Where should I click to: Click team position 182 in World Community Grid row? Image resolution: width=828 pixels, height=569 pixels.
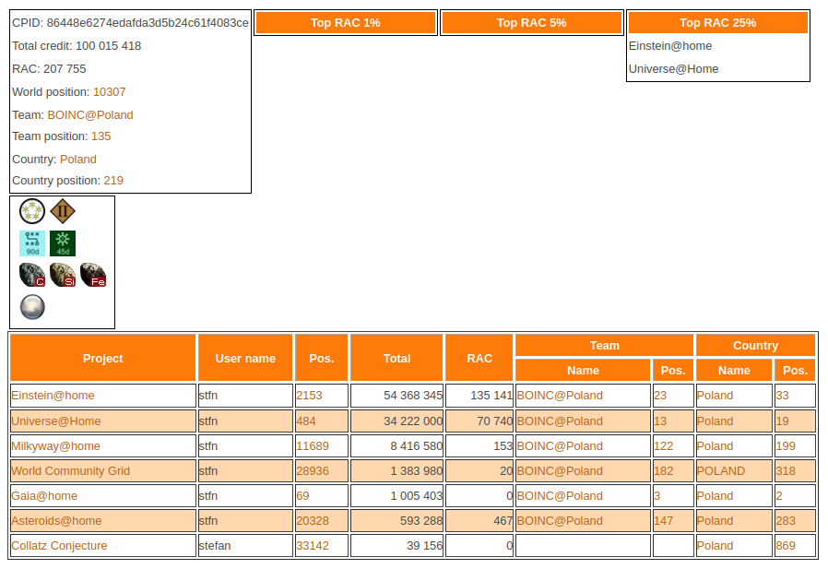coord(663,470)
